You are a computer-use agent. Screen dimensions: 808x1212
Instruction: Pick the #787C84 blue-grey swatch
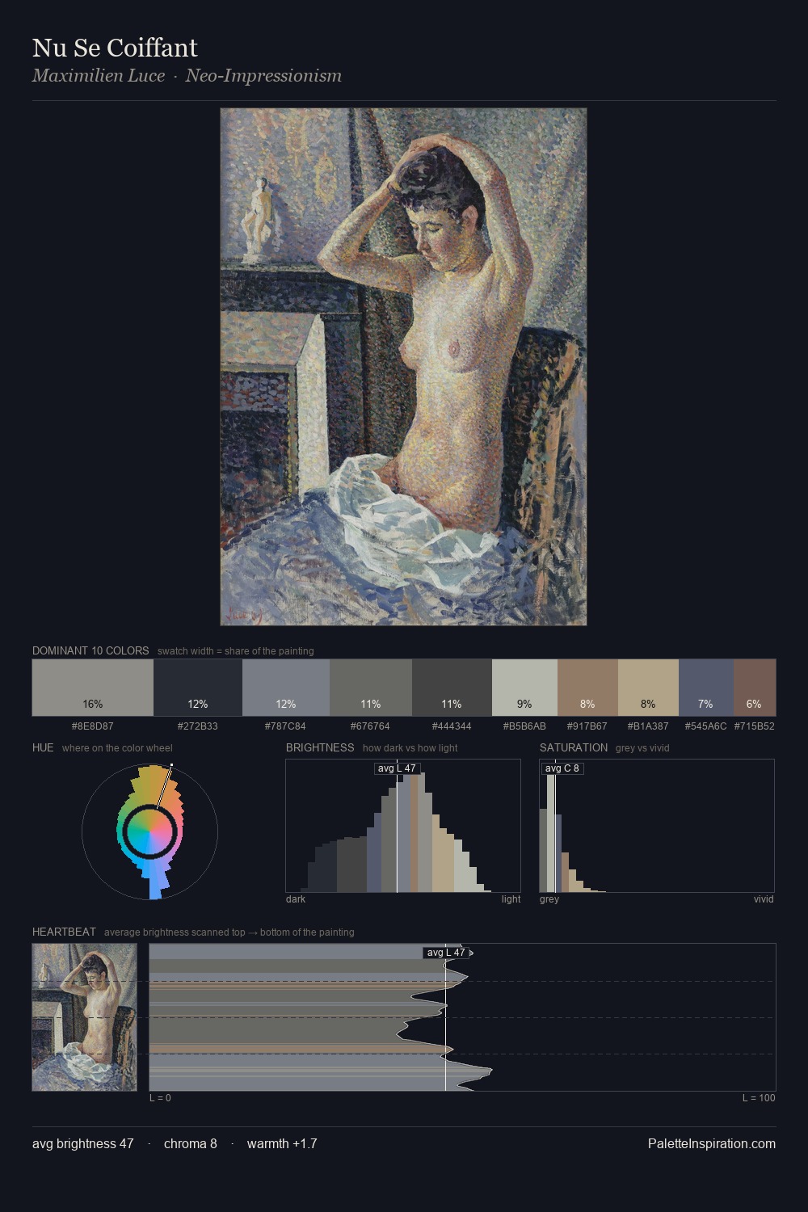click(286, 688)
